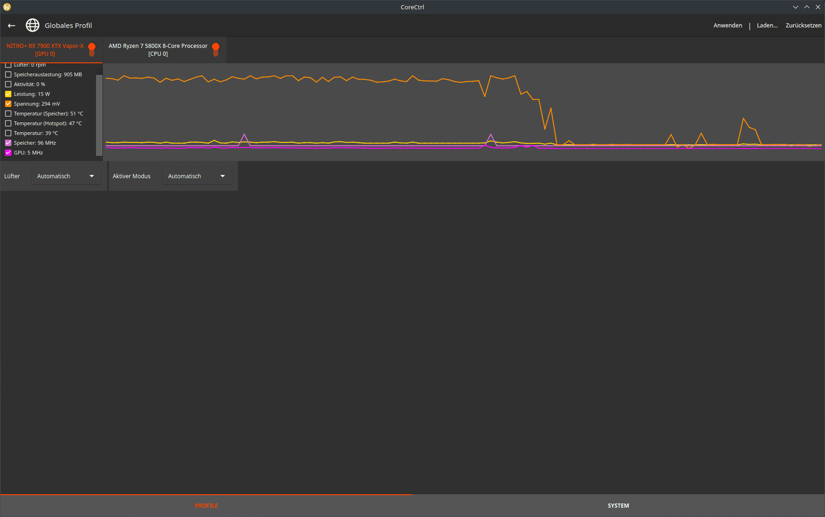Image resolution: width=825 pixels, height=517 pixels.
Task: Enable Speicherauslastung graph checkbox
Action: 8,74
